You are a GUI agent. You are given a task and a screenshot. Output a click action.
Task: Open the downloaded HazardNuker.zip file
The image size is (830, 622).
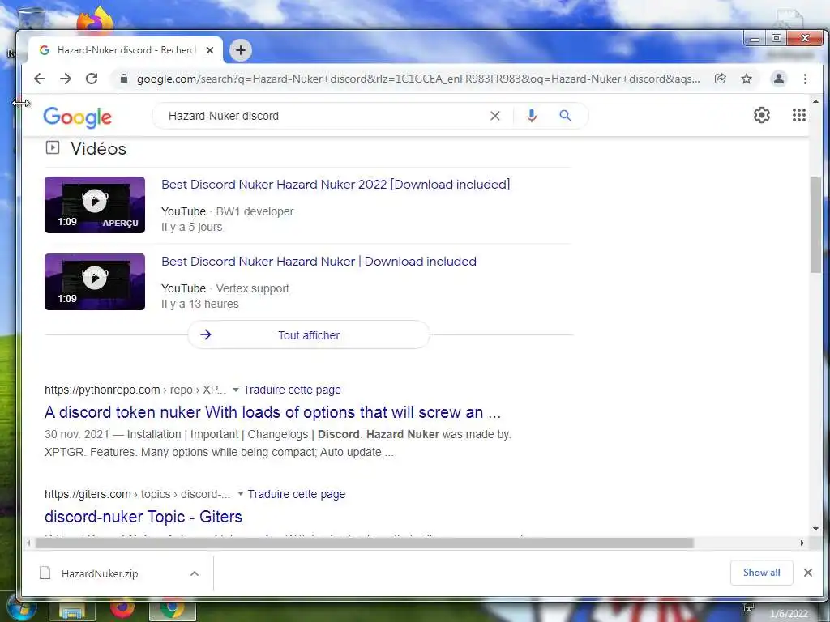point(100,574)
